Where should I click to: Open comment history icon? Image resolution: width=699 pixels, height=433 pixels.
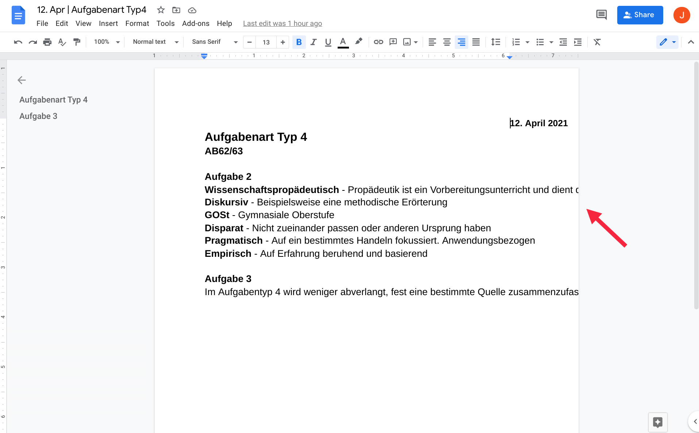[x=601, y=15]
